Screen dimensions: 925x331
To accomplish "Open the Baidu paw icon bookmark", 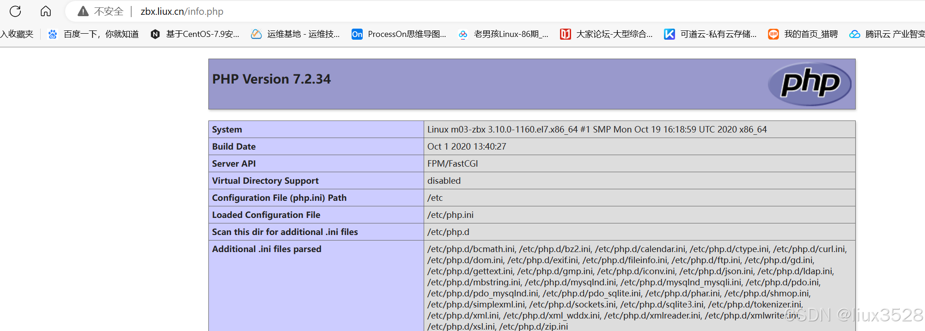I will 53,34.
